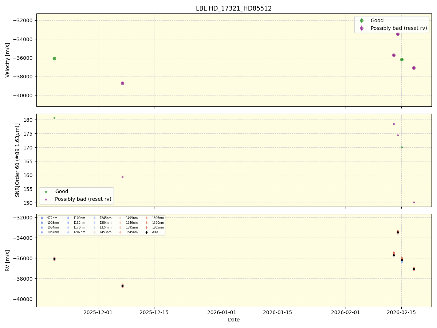This screenshot has height=328, width=437.
Task: Click the 1750nm marker in the RV legend
Action: (146, 223)
